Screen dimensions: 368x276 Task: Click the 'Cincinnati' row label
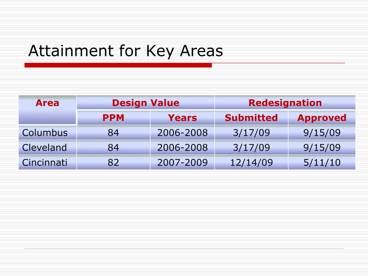click(x=47, y=162)
